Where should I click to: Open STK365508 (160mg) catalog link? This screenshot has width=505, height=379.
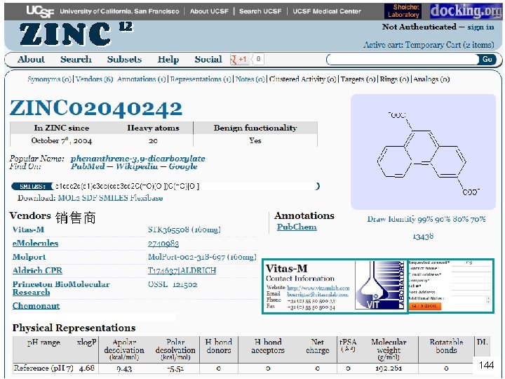(184, 230)
